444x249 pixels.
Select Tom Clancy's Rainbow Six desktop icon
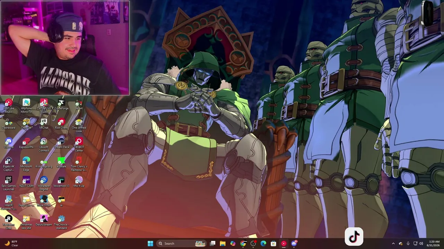[79, 164]
